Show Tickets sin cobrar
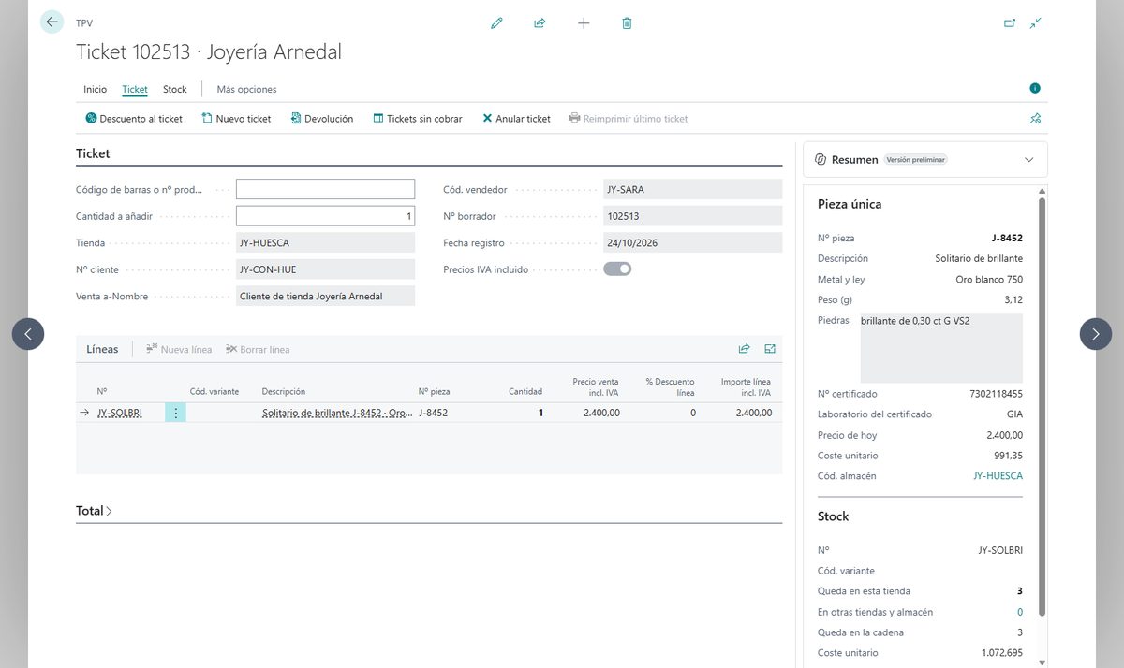Screen dimensions: 1124x668 pos(418,119)
